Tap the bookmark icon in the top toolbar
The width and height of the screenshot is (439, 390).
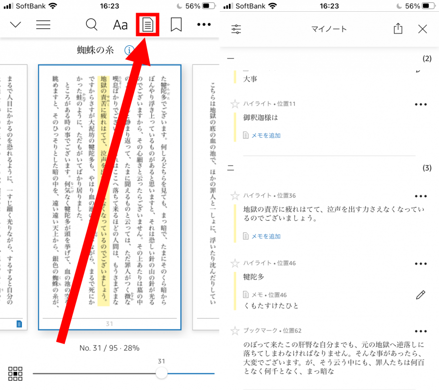[x=176, y=24]
